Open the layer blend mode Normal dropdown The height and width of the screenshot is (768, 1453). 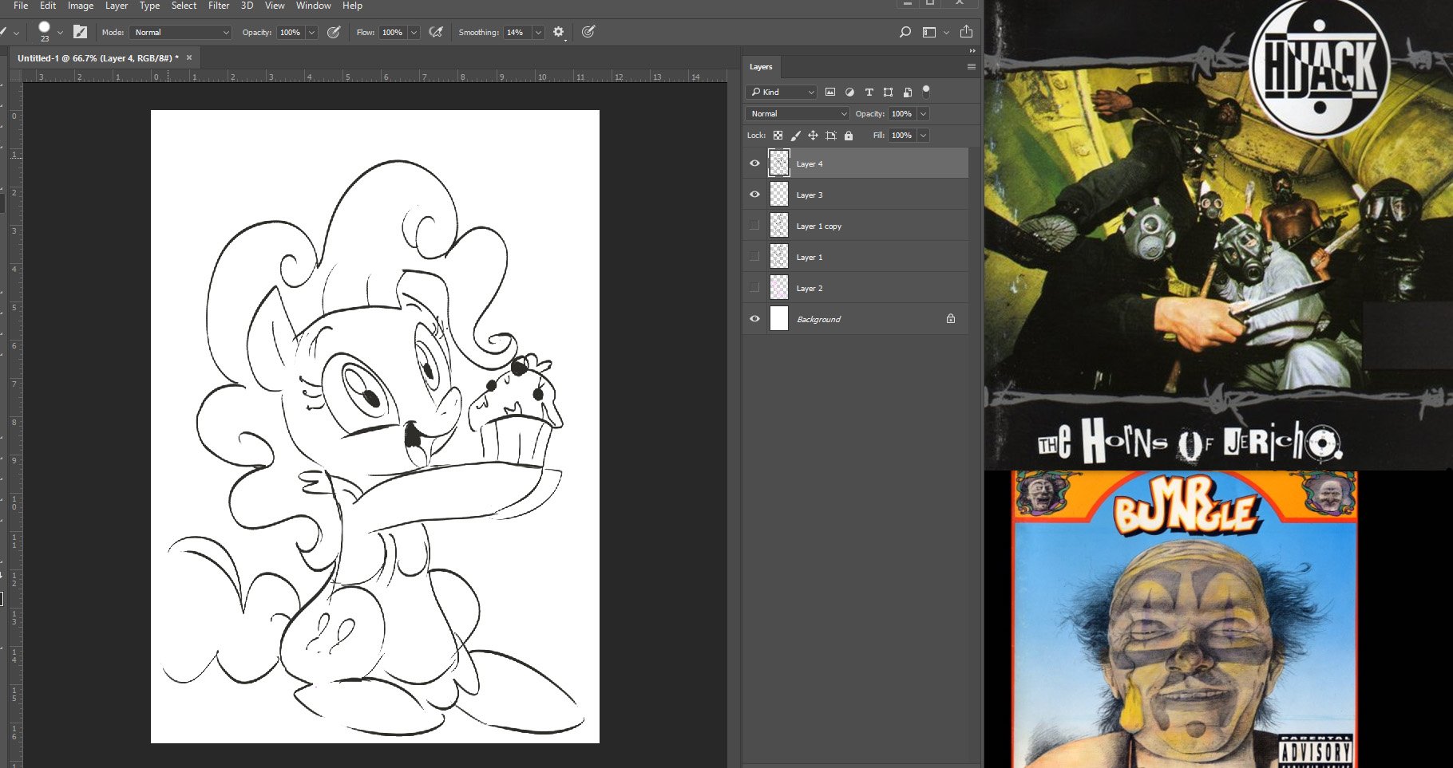[797, 114]
